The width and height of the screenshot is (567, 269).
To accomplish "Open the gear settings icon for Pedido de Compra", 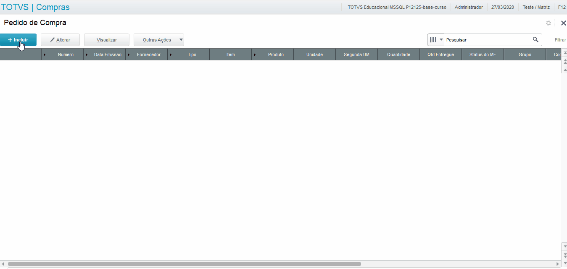I will point(549,23).
